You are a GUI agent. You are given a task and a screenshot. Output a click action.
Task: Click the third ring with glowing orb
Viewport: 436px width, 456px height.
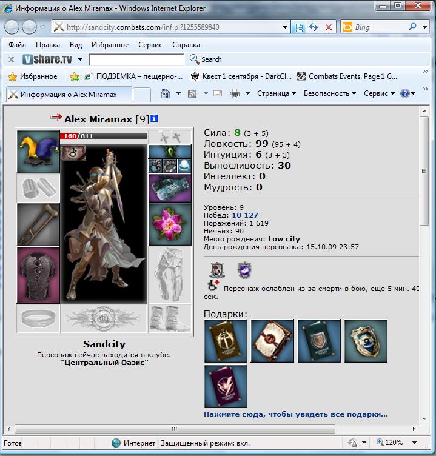184,166
